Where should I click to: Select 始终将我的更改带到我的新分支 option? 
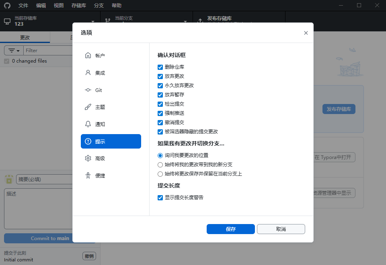(x=160, y=164)
